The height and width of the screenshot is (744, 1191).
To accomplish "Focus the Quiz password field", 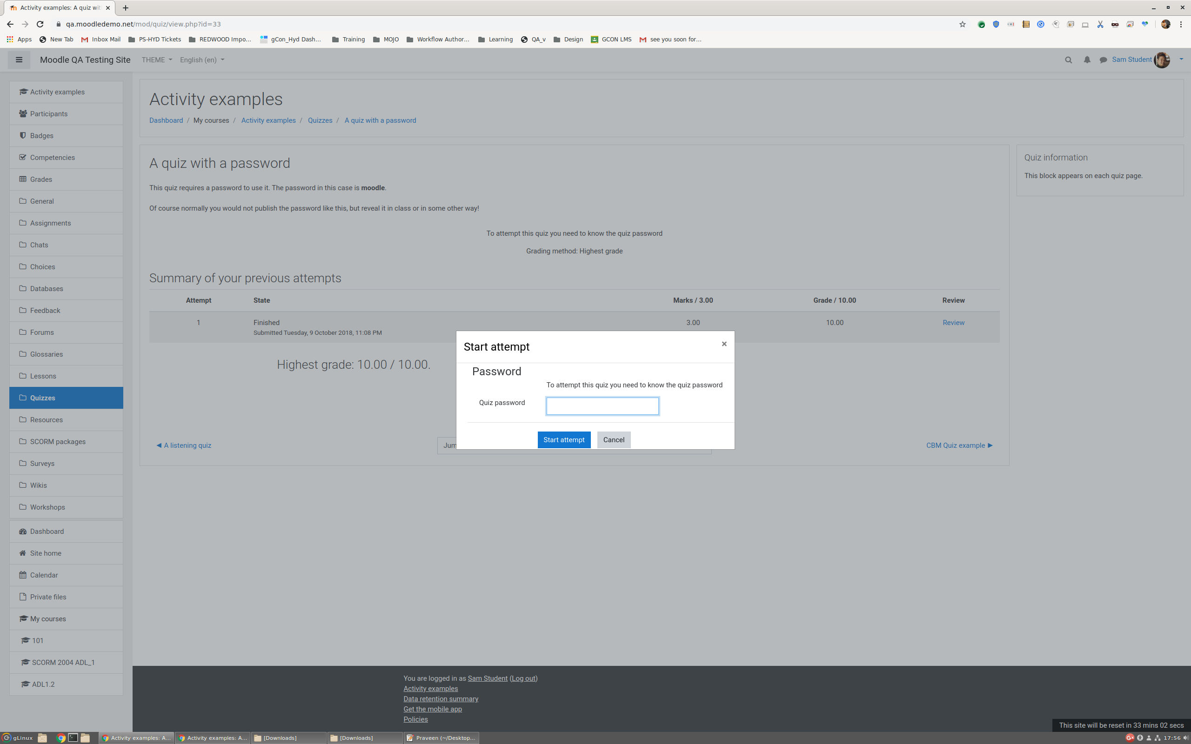I will [x=602, y=406].
